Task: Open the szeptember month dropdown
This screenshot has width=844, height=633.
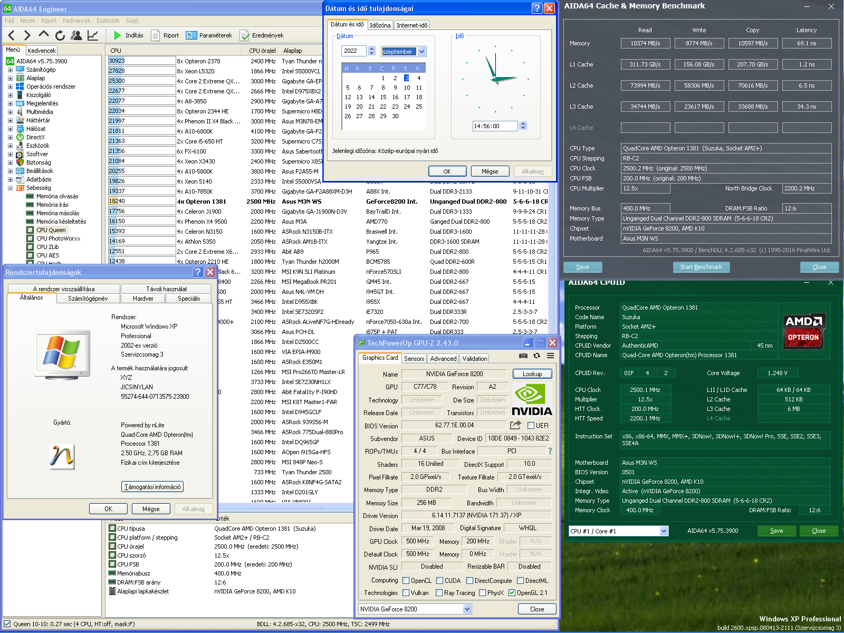Action: (x=422, y=51)
